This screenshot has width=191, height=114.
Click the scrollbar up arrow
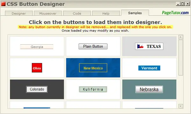tap(180, 37)
